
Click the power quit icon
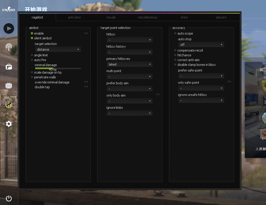point(9,198)
